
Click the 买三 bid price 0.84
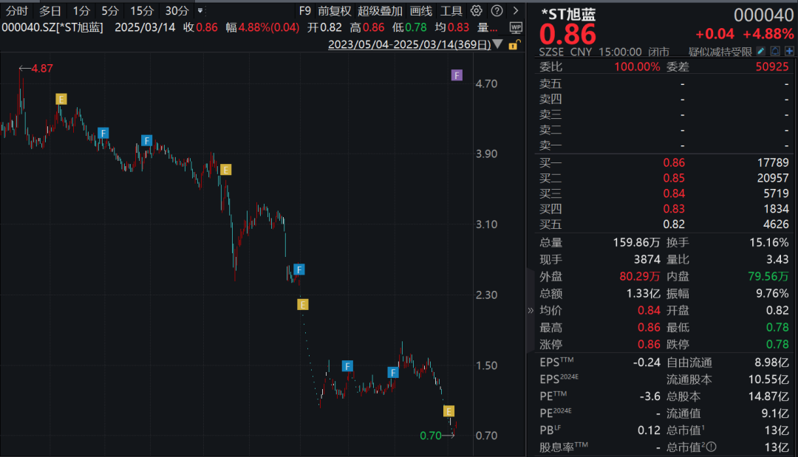click(674, 193)
